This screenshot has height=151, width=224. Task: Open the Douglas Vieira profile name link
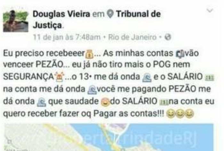tap(61, 14)
